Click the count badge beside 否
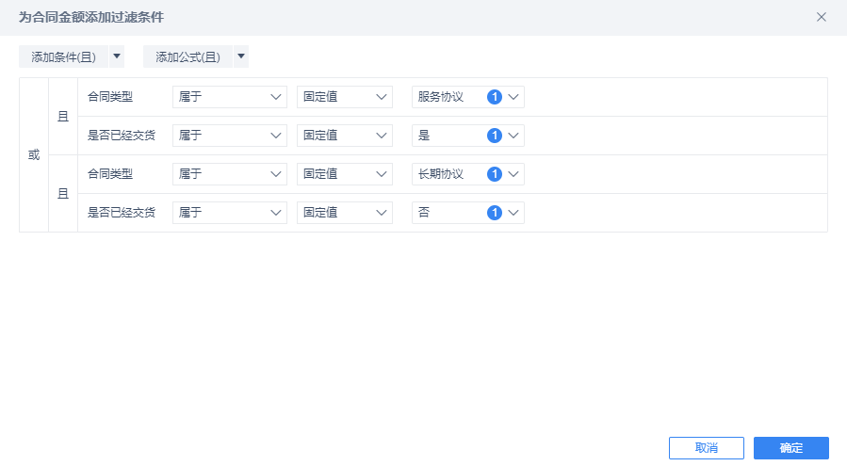This screenshot has height=466, width=847. point(495,213)
